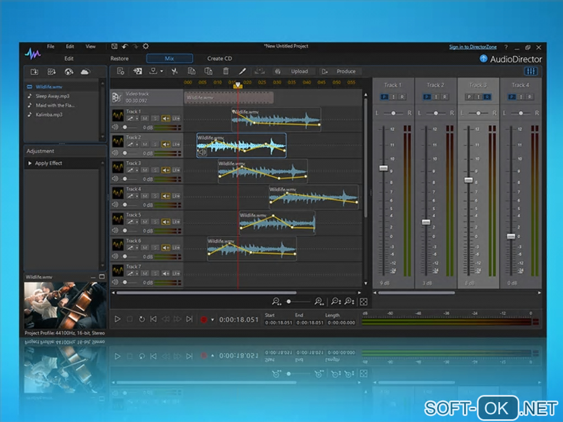The height and width of the screenshot is (422, 563).
Task: Select Kalimba.mp3 in library
Action: click(x=49, y=115)
